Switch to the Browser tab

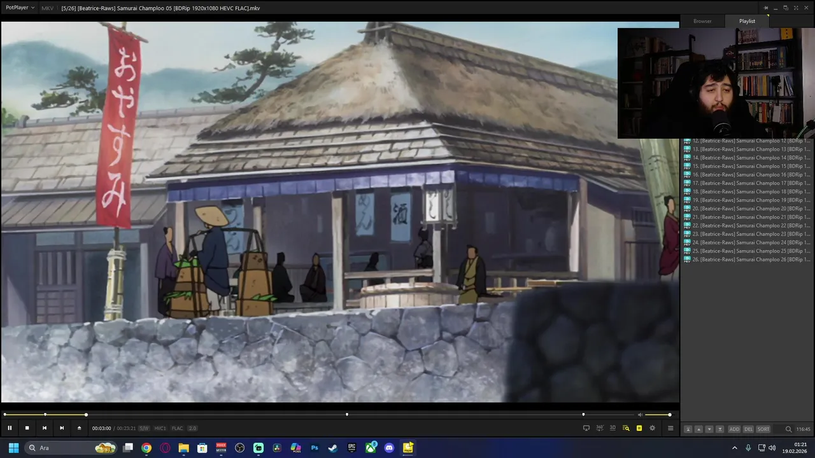coord(702,21)
